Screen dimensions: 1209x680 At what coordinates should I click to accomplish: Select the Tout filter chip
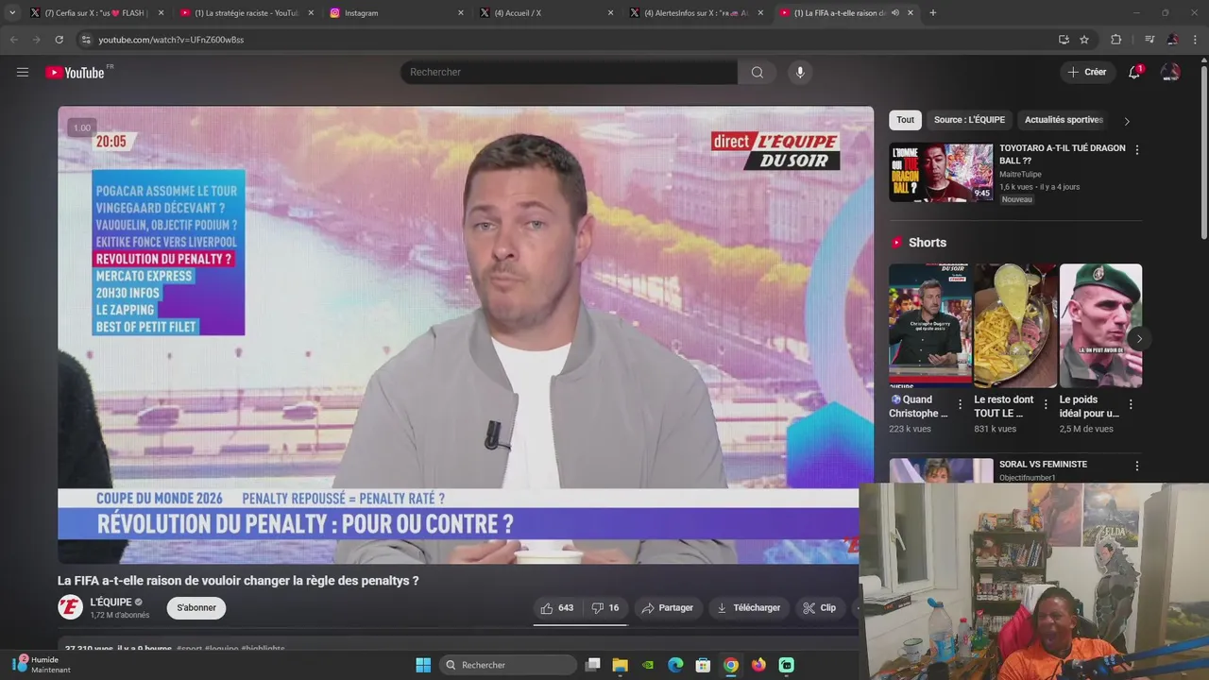coord(905,120)
